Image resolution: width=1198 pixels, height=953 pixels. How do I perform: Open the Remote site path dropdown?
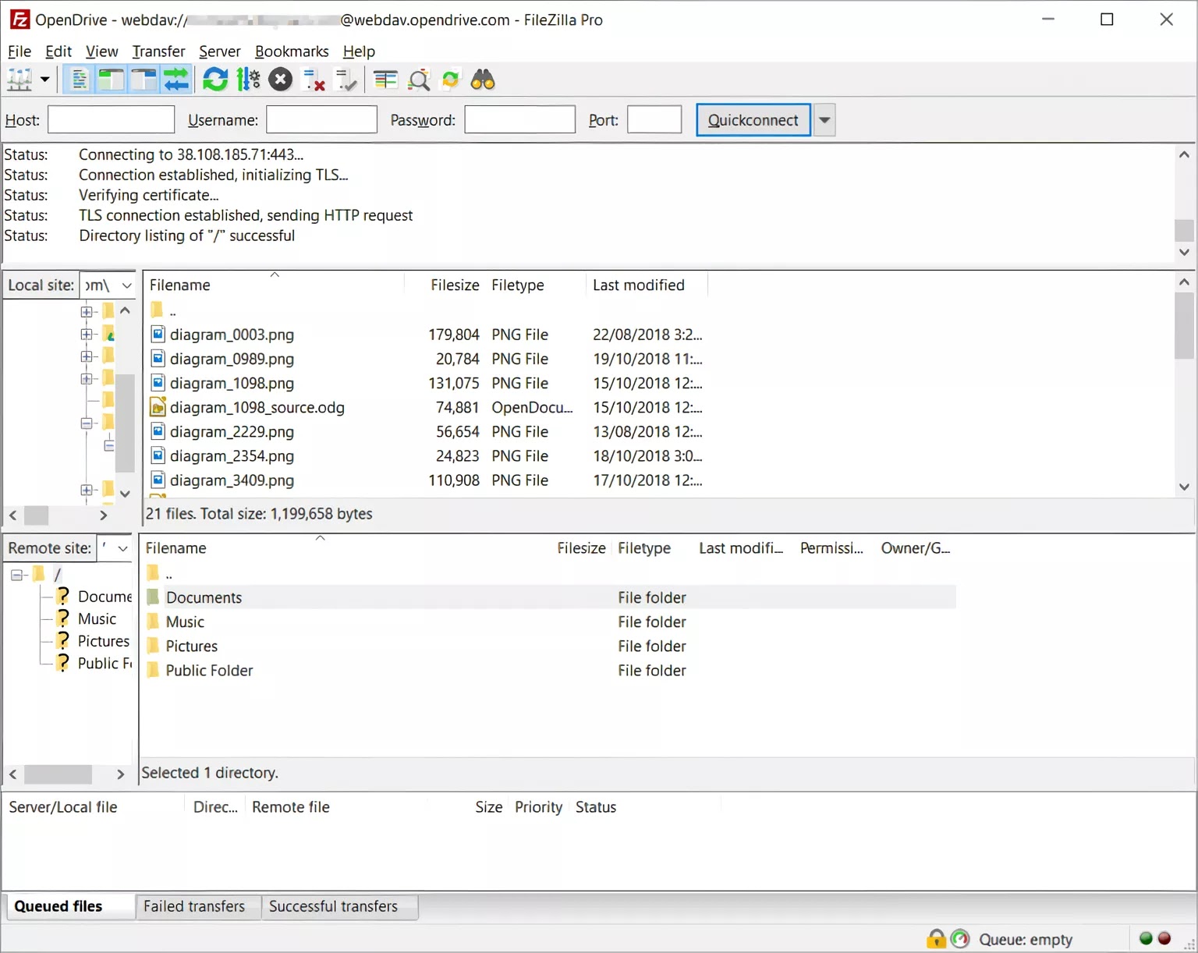[x=122, y=548]
